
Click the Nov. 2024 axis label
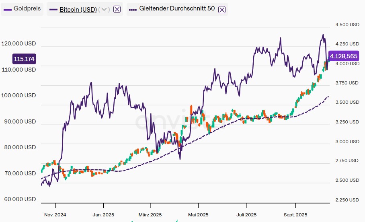pyautogui.click(x=54, y=215)
